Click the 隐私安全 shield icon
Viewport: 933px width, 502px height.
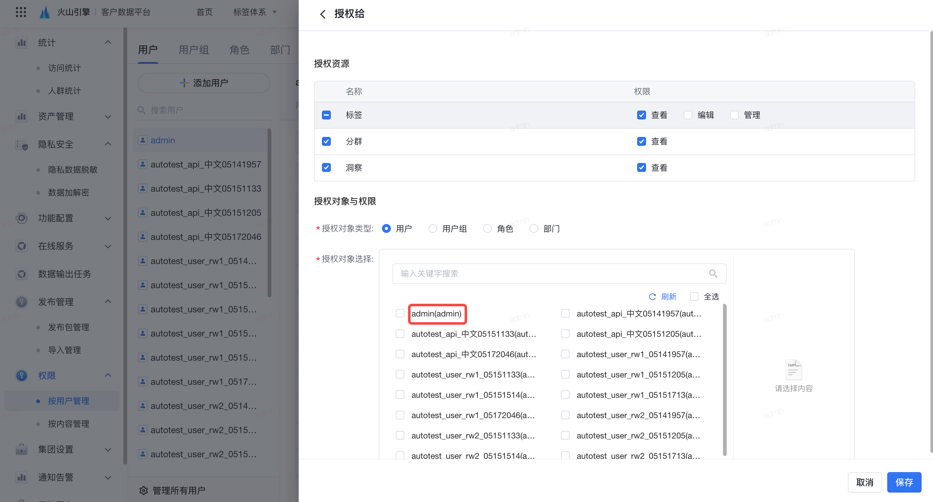tap(22, 144)
